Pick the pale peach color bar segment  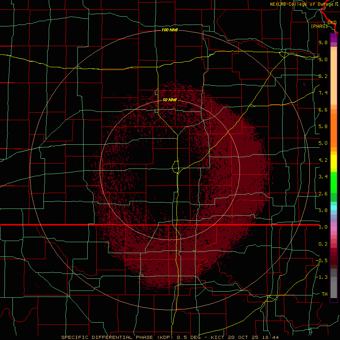point(334,77)
